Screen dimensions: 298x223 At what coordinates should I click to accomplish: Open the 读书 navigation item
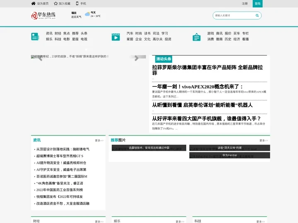pos(147,33)
